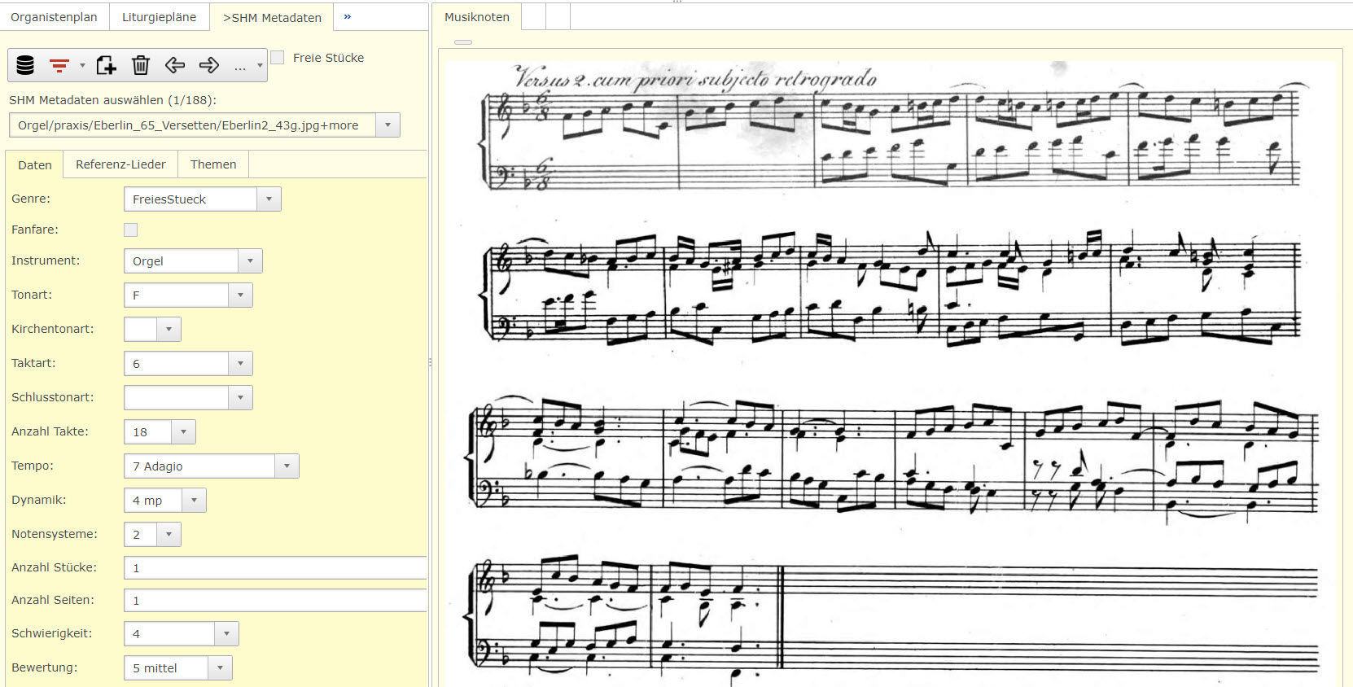
Task: Expand the Dynamik mp dropdown
Action: click(194, 501)
